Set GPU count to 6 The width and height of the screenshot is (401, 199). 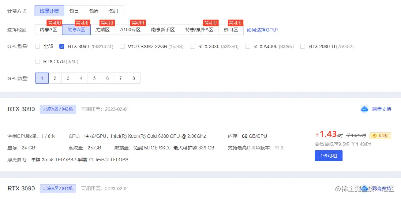click(x=107, y=78)
